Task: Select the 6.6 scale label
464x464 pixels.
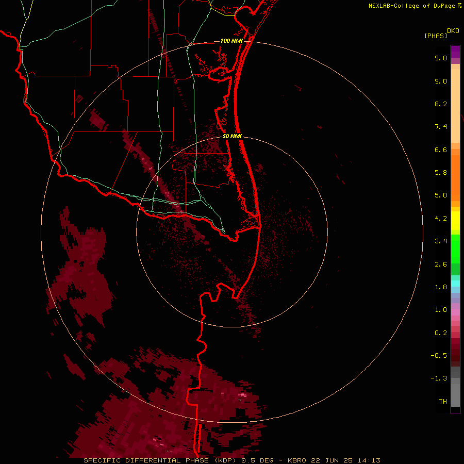Action: pyautogui.click(x=441, y=150)
